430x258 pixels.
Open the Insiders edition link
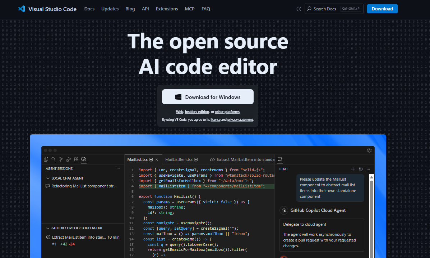pyautogui.click(x=197, y=112)
